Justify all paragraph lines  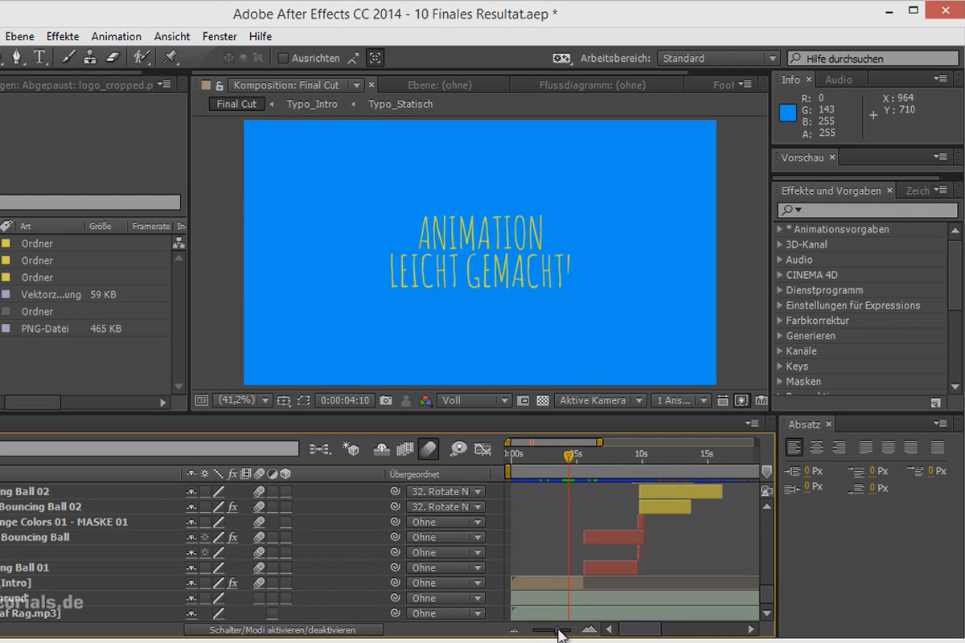point(938,448)
